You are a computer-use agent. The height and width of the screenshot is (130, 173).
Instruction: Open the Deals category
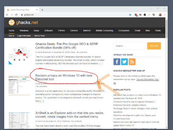(x=158, y=30)
